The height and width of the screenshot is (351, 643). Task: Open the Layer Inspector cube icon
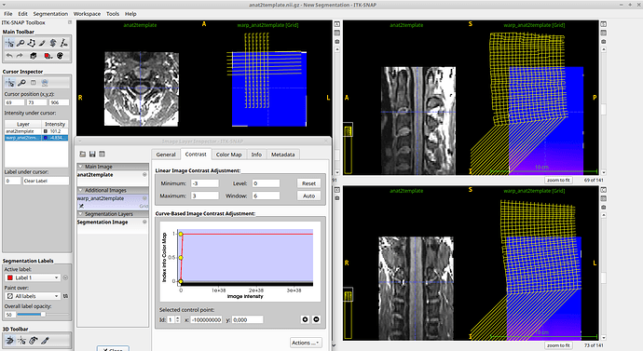[x=34, y=56]
